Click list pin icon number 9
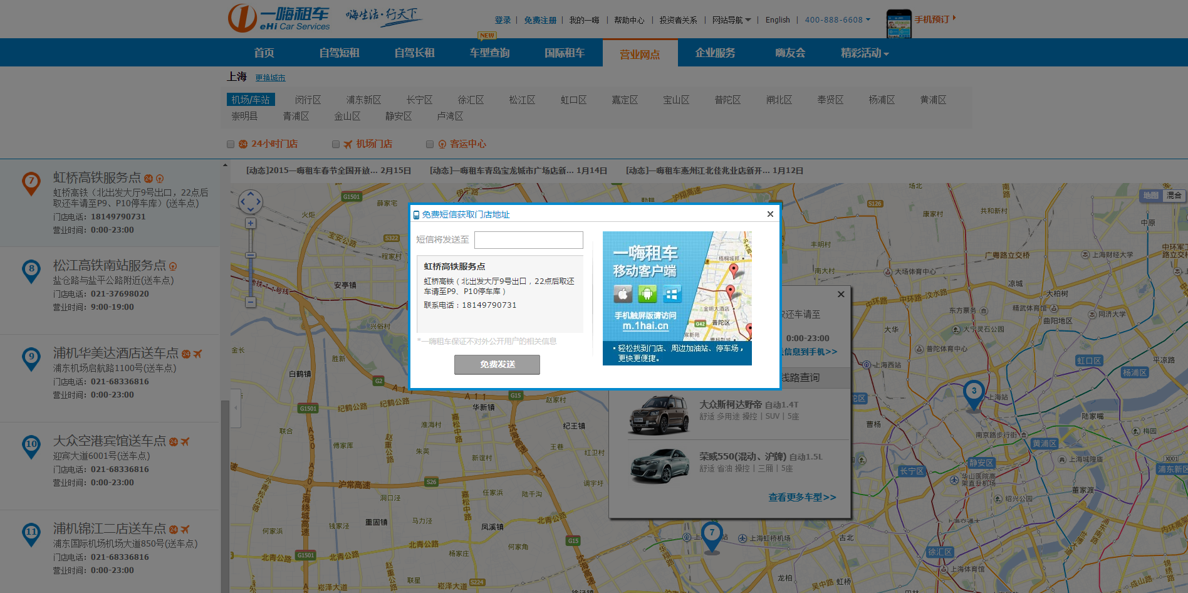Screen dimensions: 1188x593 [x=31, y=359]
